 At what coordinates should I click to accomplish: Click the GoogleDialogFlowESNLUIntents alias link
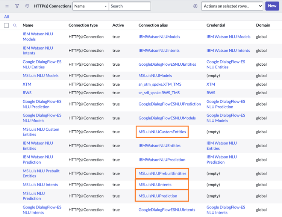[167, 210]
